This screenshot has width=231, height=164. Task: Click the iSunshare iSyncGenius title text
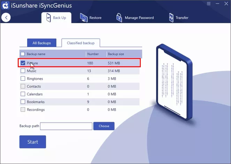(x=41, y=6)
